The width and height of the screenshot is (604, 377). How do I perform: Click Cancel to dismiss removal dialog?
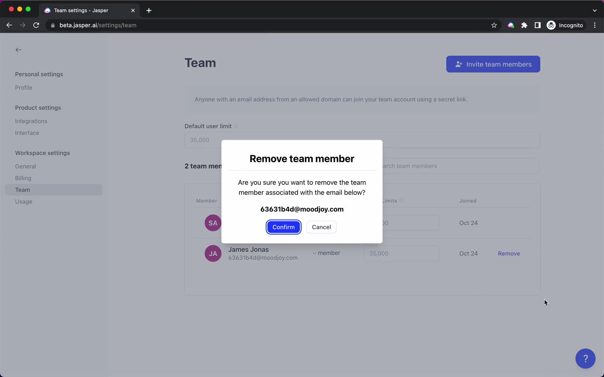tap(322, 227)
